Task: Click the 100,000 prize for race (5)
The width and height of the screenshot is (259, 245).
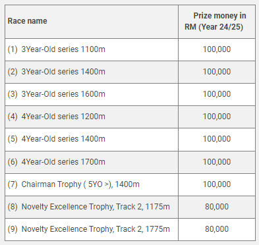Action: point(217,139)
